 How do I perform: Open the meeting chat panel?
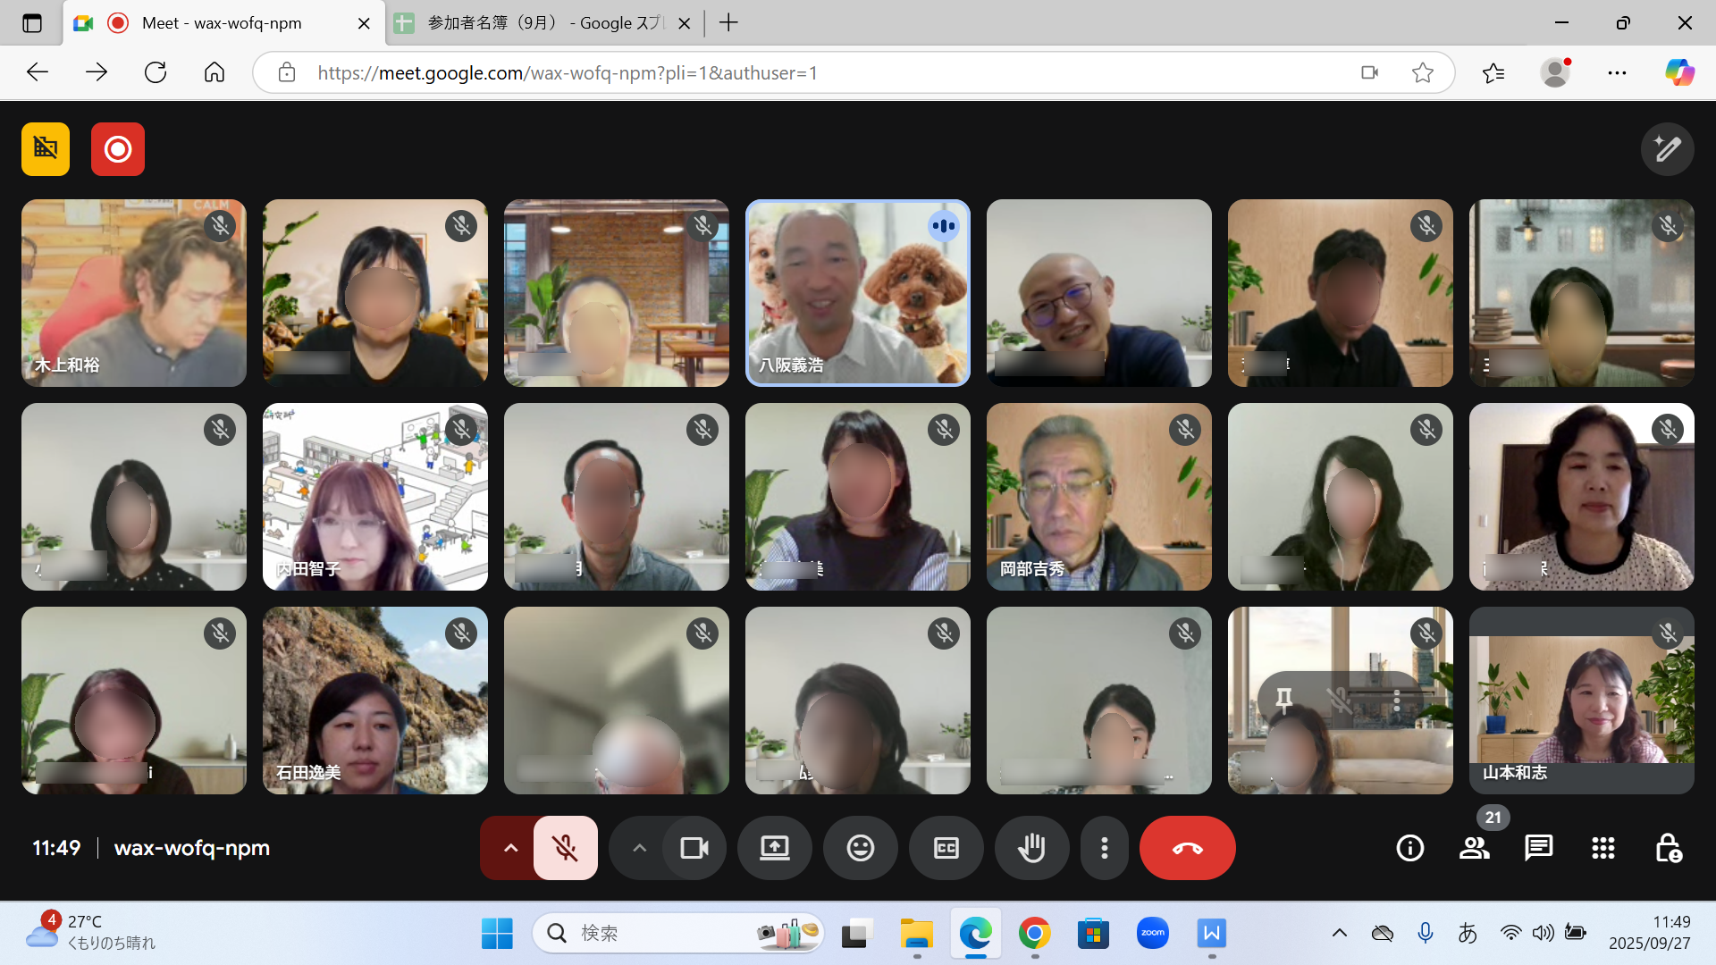1538,848
